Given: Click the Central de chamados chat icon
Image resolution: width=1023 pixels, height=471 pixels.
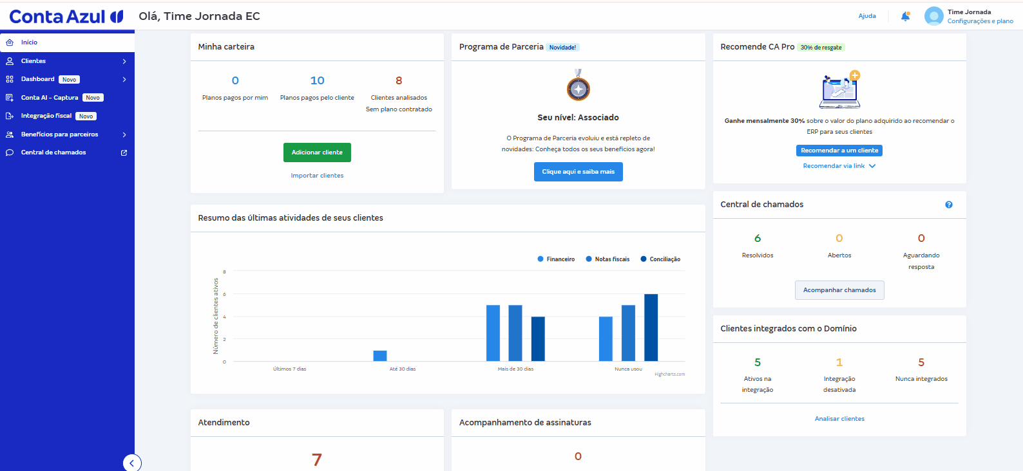Looking at the screenshot, I should [10, 152].
